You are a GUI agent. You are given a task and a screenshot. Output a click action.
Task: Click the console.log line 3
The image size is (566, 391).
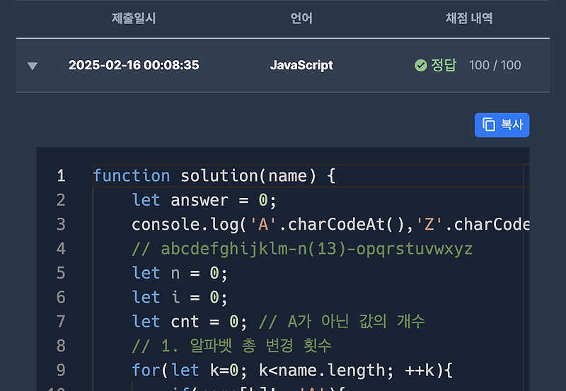coord(330,224)
